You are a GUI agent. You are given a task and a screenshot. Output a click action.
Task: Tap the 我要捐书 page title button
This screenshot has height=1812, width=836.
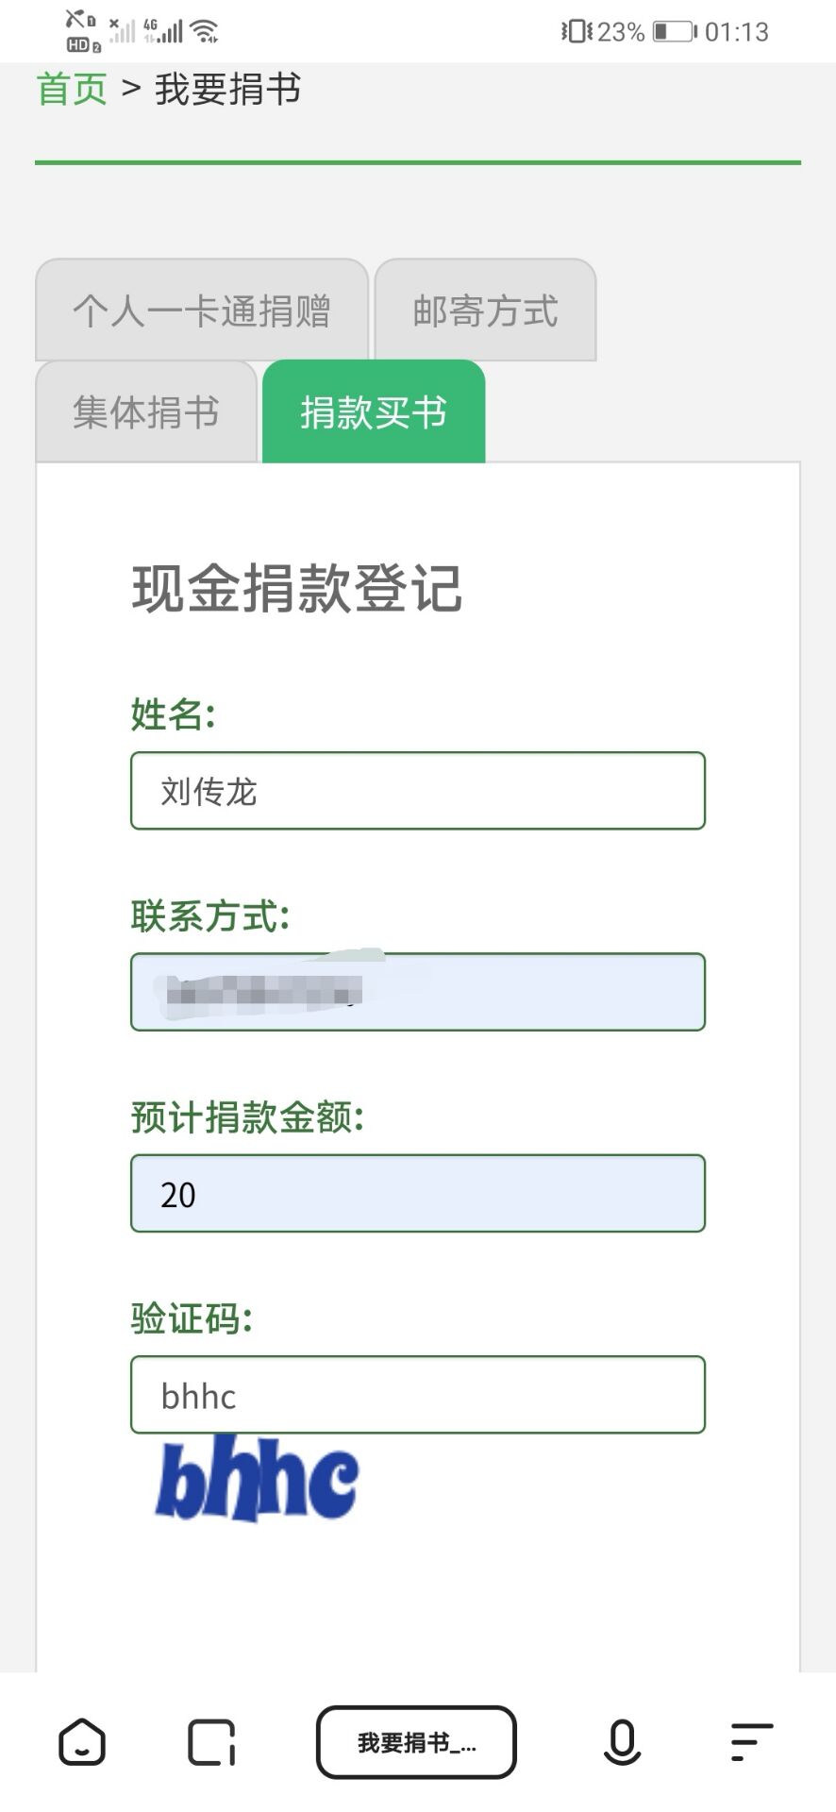[x=416, y=1742]
